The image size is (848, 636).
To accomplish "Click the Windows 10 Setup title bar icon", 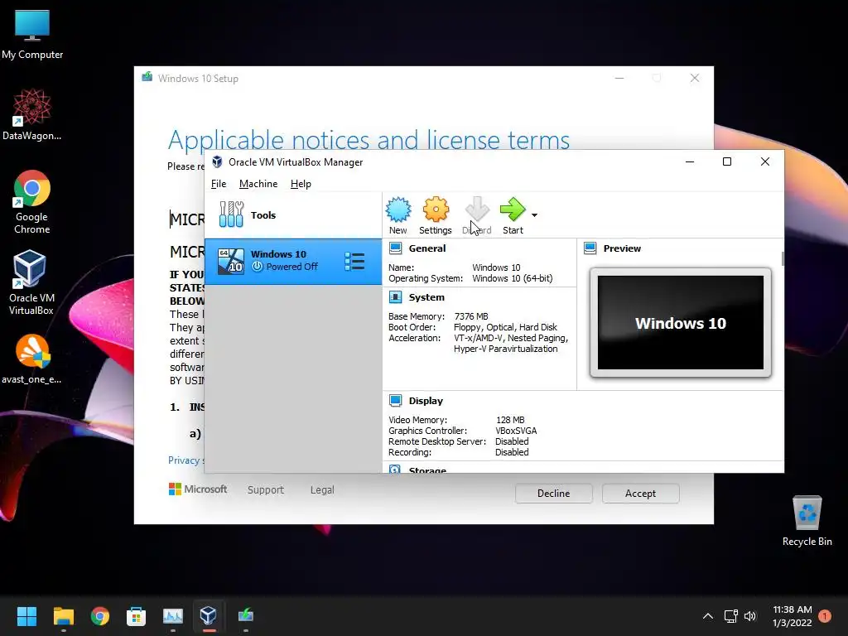I will click(x=147, y=77).
